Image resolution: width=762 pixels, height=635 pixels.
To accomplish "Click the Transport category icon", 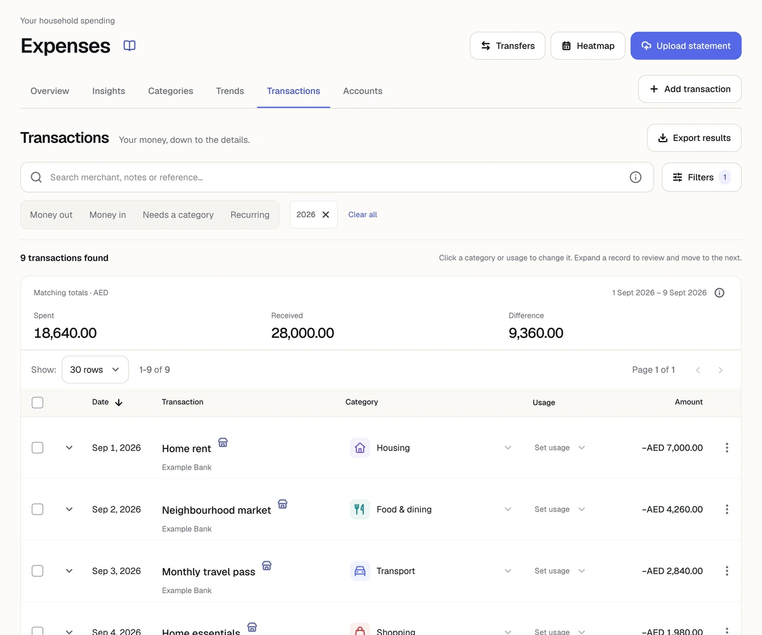I will pos(360,571).
